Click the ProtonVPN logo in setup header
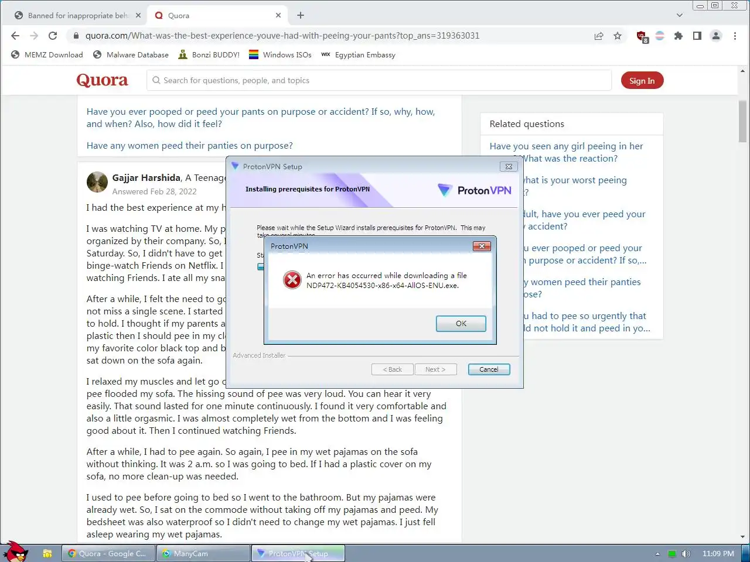Viewport: 750px width, 562px height. tap(475, 190)
